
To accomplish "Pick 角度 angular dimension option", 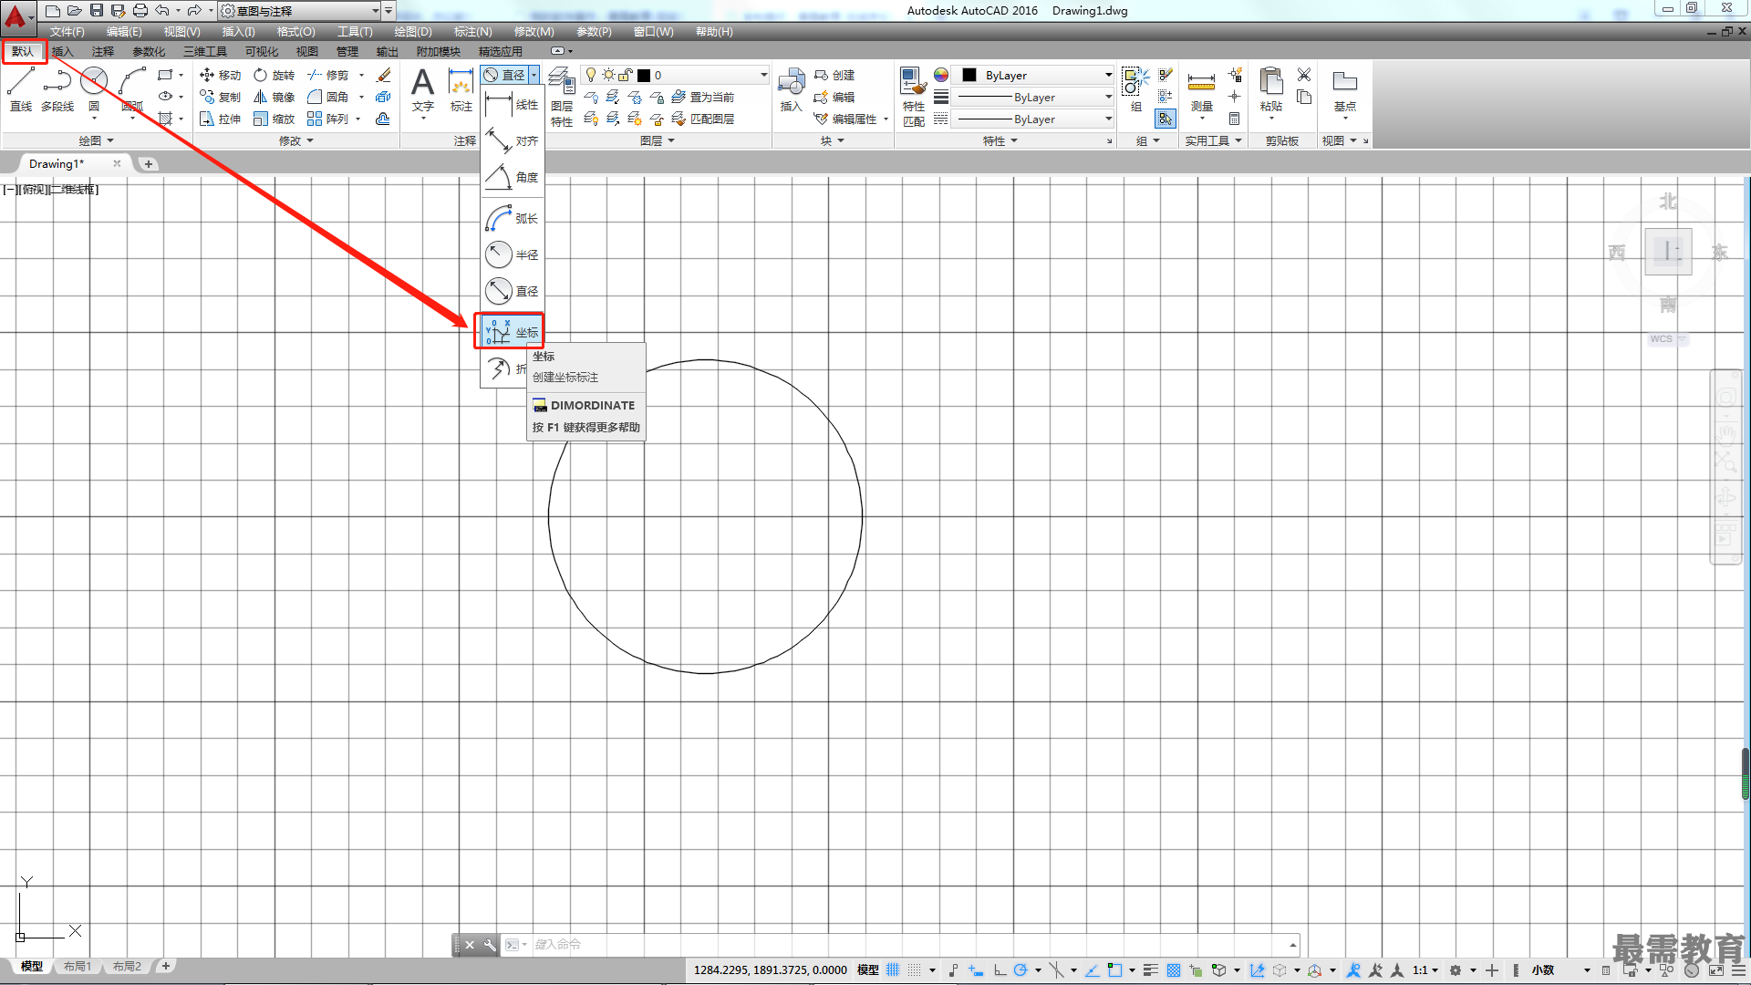I will click(x=512, y=178).
